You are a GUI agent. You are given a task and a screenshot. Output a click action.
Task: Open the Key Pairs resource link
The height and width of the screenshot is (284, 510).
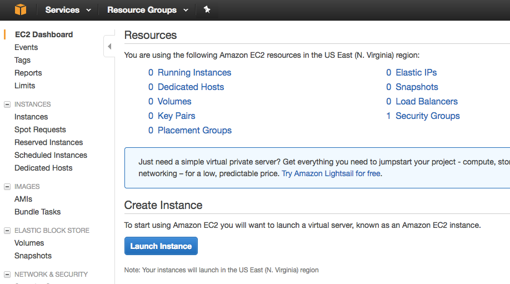coord(176,116)
